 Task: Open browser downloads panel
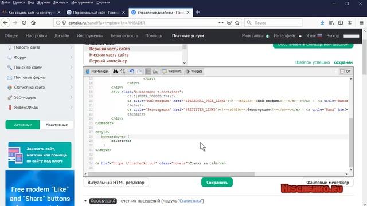pos(322,23)
